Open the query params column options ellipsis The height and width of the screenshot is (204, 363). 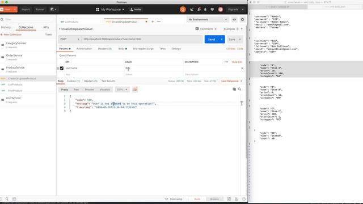226,62
